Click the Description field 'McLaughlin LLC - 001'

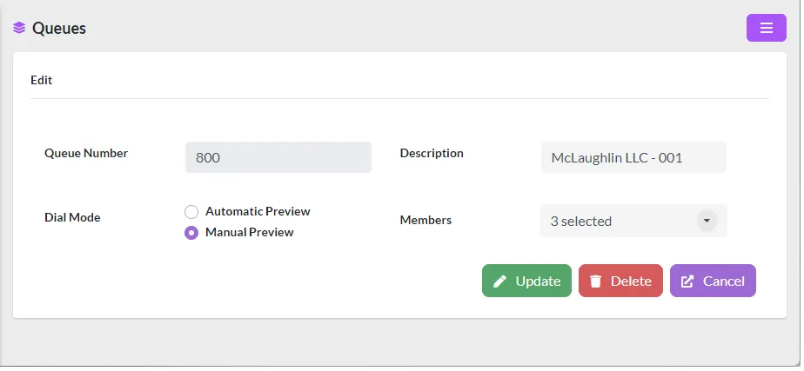point(633,157)
